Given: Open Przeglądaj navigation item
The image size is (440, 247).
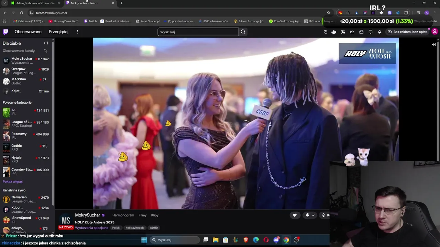Looking at the screenshot, I should [58, 32].
